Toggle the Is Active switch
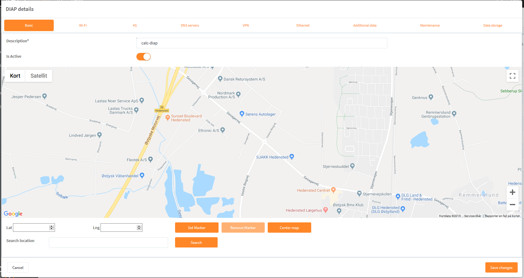Screen dimensions: 524x278 (143, 57)
